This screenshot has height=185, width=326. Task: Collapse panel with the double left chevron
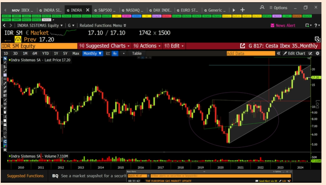pos(279,53)
